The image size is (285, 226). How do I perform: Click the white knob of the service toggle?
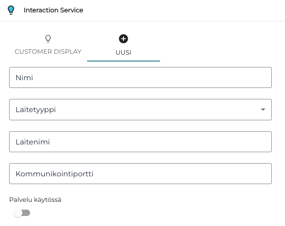[x=18, y=213]
